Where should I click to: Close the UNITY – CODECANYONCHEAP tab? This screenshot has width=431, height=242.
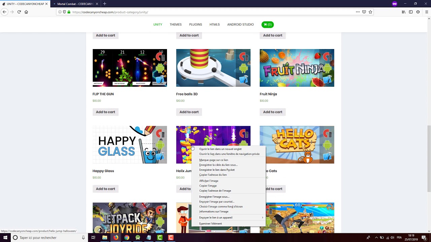pyautogui.click(x=46, y=4)
